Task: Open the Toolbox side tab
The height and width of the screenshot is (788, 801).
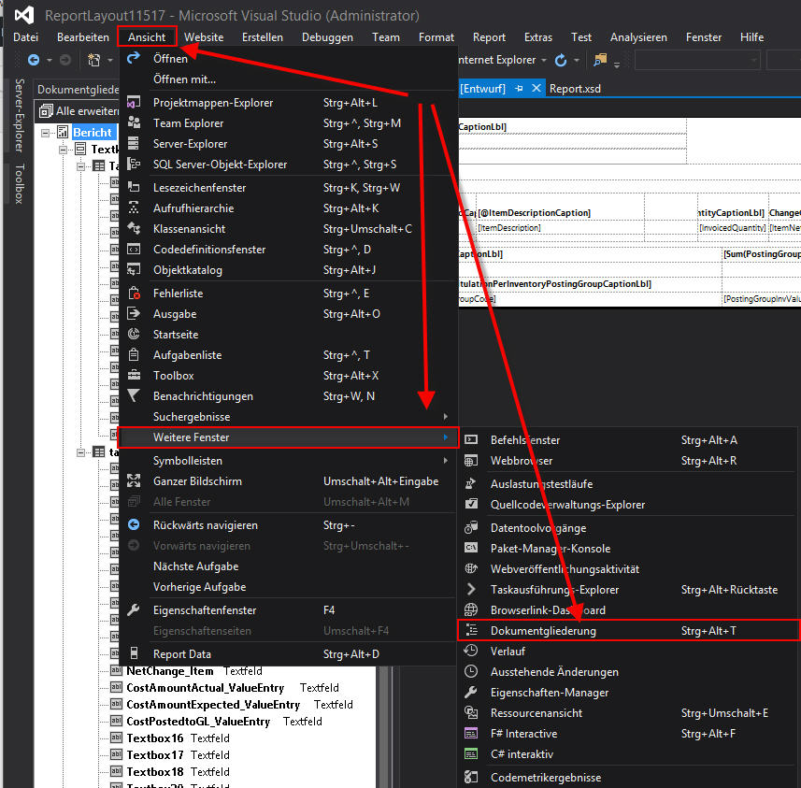Action: pos(20,184)
